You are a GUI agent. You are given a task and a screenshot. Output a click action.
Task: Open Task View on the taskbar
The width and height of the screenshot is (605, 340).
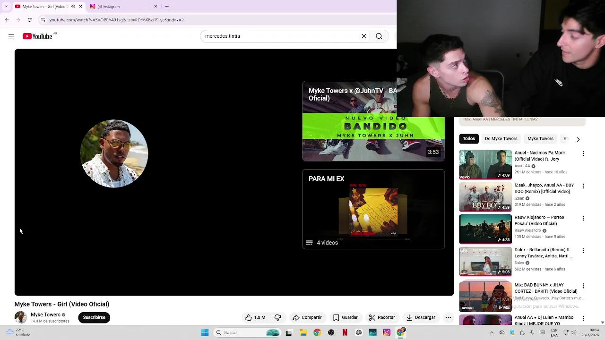289,332
